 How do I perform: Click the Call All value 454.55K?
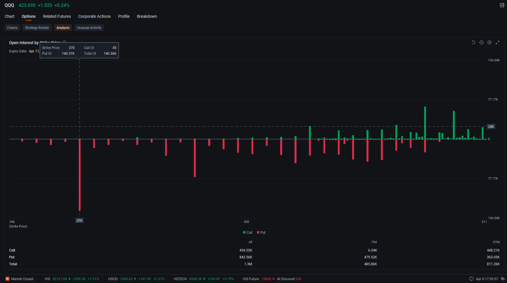pos(246,250)
